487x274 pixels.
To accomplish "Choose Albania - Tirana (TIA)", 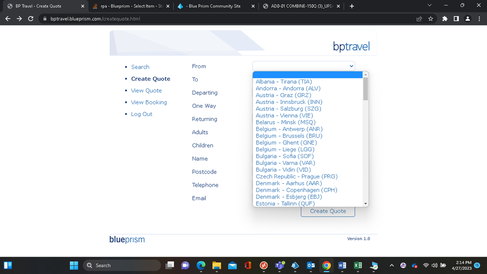I will [x=308, y=81].
